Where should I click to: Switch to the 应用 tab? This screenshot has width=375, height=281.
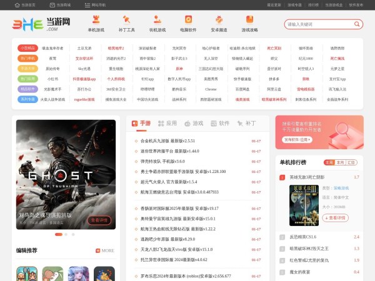[167, 124]
